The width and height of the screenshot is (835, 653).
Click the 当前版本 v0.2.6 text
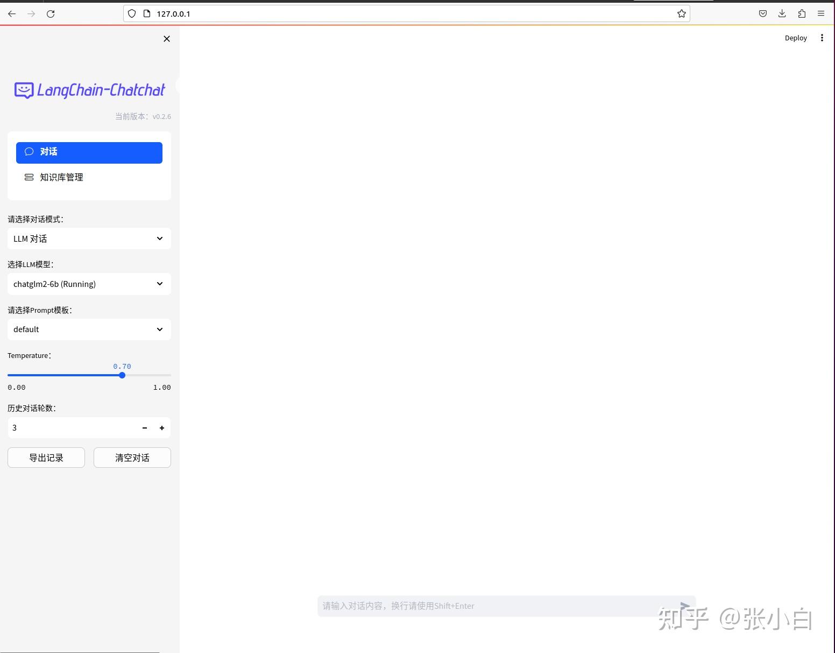point(143,116)
